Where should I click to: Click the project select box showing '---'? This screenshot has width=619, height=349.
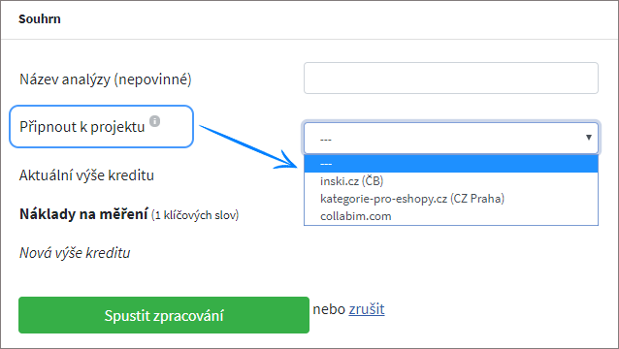point(451,138)
